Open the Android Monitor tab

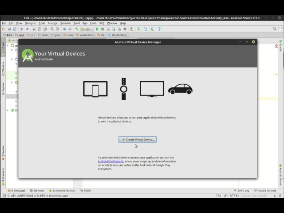click(62, 190)
